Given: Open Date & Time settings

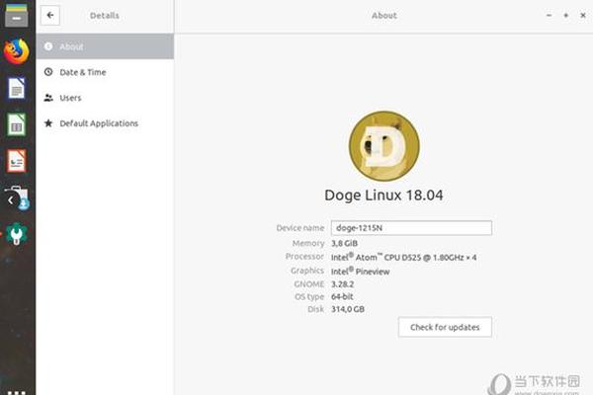Looking at the screenshot, I should pyautogui.click(x=105, y=72).
